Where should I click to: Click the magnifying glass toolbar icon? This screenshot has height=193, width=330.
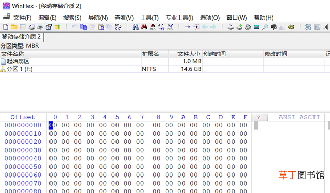[x=265, y=27]
